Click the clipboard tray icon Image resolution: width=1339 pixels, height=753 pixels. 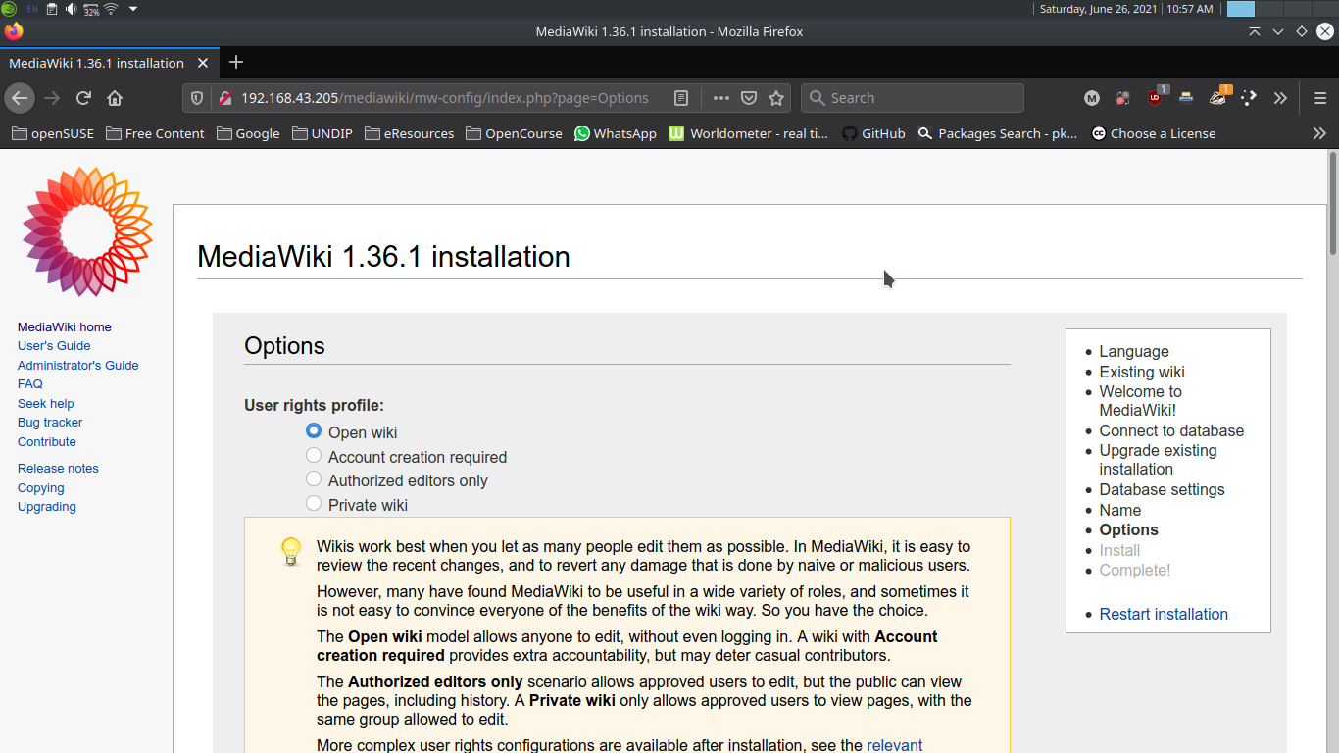[x=52, y=9]
